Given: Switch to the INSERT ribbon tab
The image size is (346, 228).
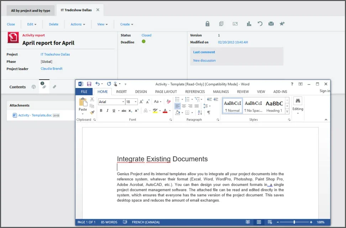Looking at the screenshot, I should point(121,92).
